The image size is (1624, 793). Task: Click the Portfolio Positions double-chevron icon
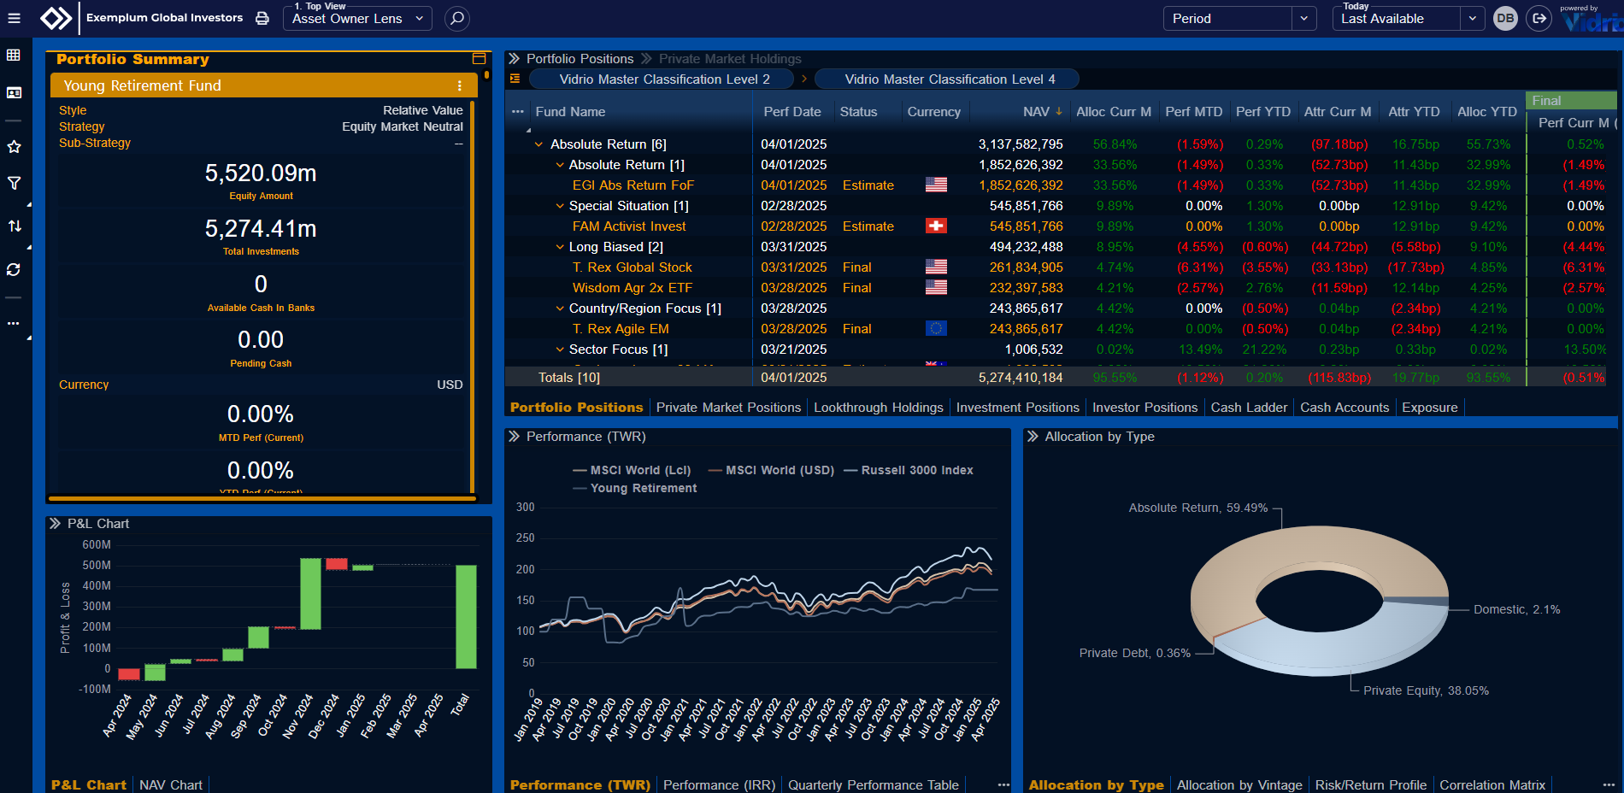[x=515, y=59]
